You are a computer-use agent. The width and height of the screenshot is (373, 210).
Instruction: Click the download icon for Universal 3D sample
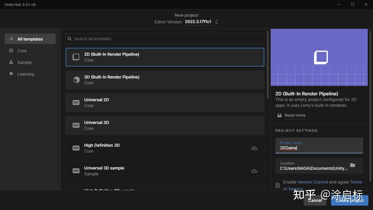[254, 171]
